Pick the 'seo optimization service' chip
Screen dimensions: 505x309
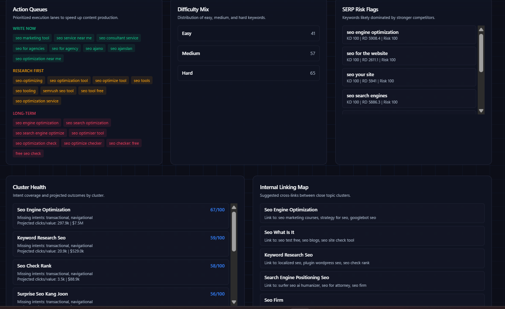pyautogui.click(x=37, y=101)
